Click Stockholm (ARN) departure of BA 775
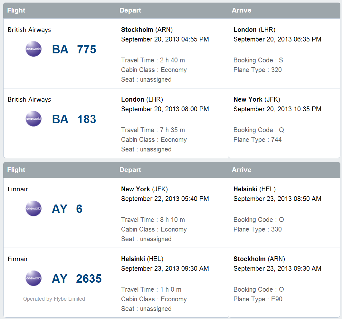 (147, 30)
